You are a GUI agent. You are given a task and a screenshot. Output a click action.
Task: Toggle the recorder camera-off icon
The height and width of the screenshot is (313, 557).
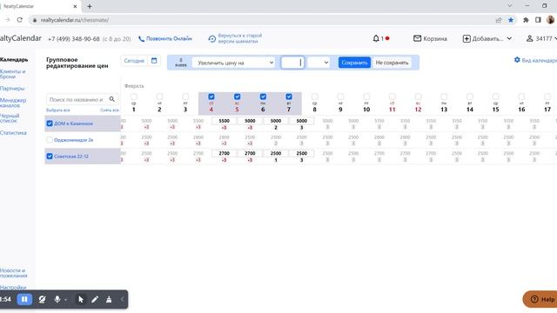pos(42,299)
